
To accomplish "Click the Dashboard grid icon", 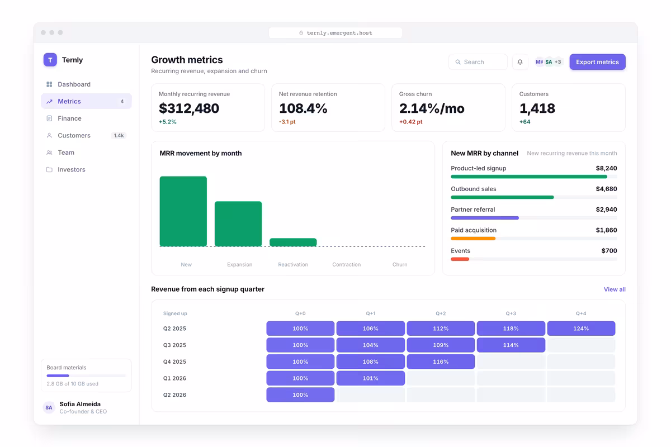I will [49, 84].
